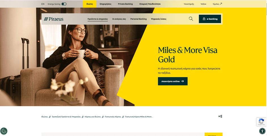The width and height of the screenshot is (267, 136).
Task: Select the Ιδιώτες tab
Action: pos(90,4)
